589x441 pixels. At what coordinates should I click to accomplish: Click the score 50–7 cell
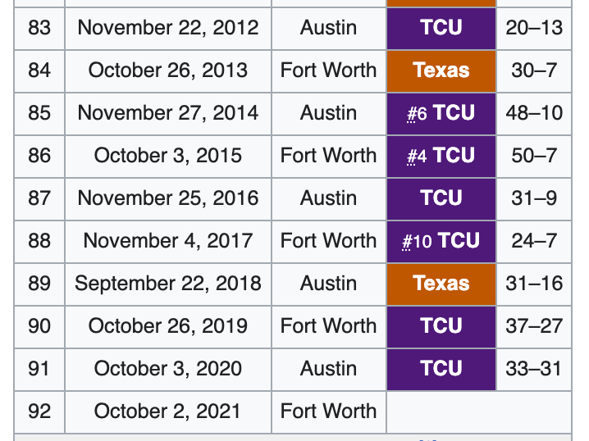point(534,157)
